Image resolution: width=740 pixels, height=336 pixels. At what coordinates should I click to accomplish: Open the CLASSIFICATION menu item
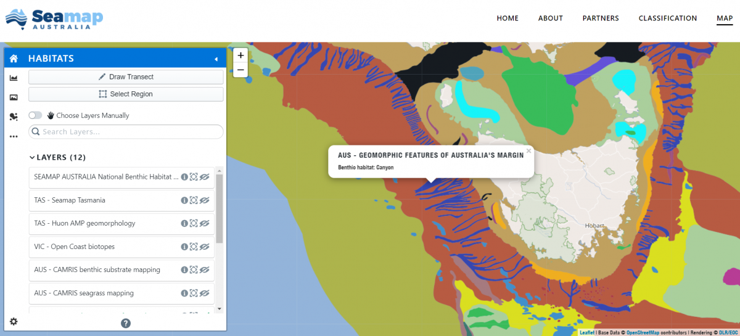667,18
